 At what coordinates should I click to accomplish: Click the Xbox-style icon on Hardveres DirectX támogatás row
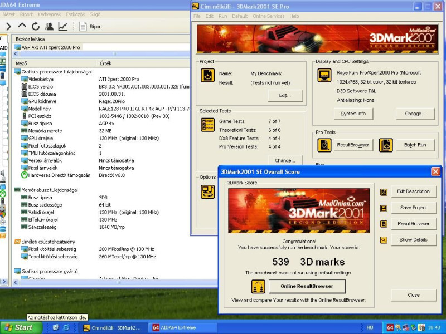coord(24,175)
